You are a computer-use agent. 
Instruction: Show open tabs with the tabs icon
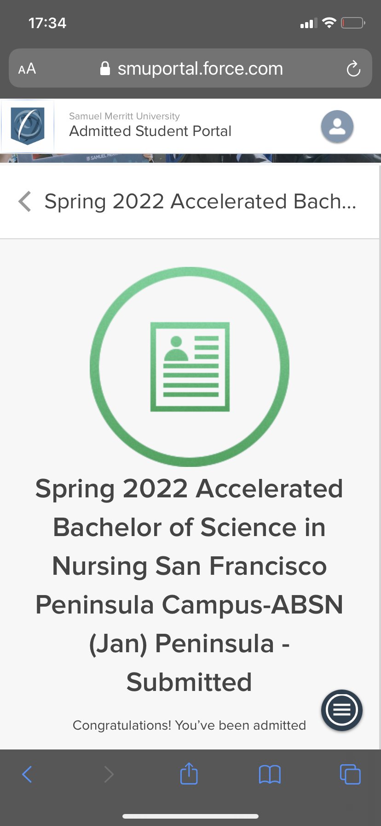tap(350, 774)
